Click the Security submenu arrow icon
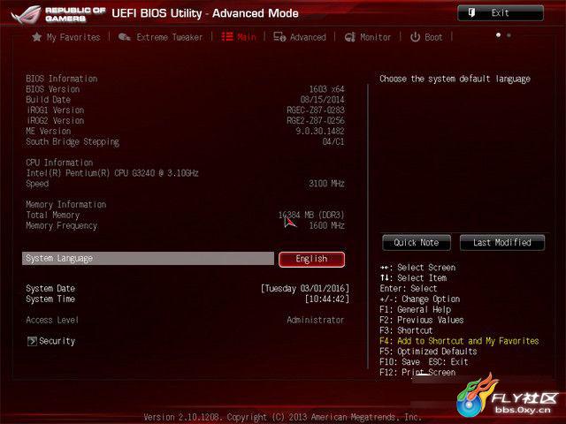This screenshot has width=566, height=424. point(32,341)
